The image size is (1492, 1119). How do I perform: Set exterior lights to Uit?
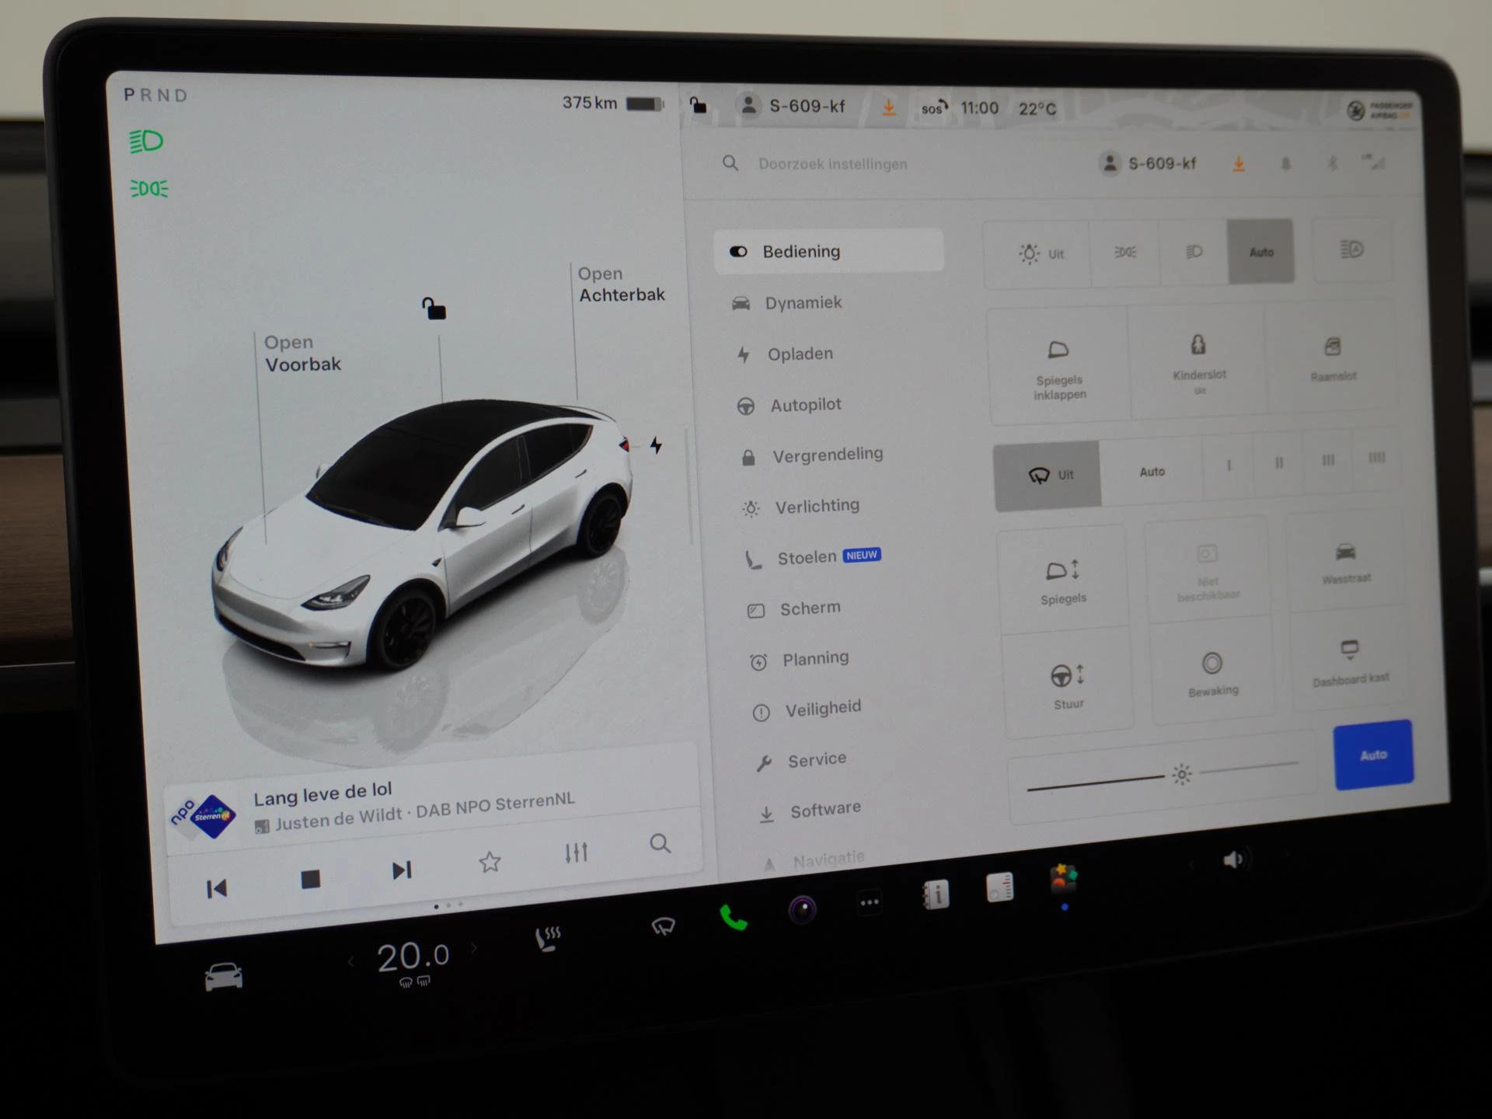(x=1039, y=253)
